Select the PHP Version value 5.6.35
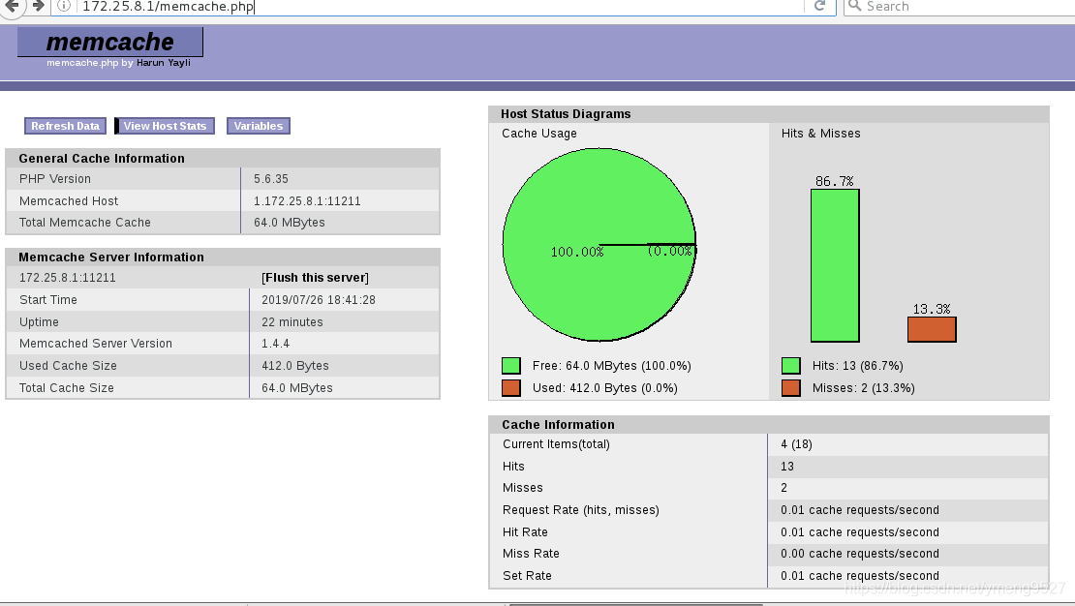 [x=271, y=179]
